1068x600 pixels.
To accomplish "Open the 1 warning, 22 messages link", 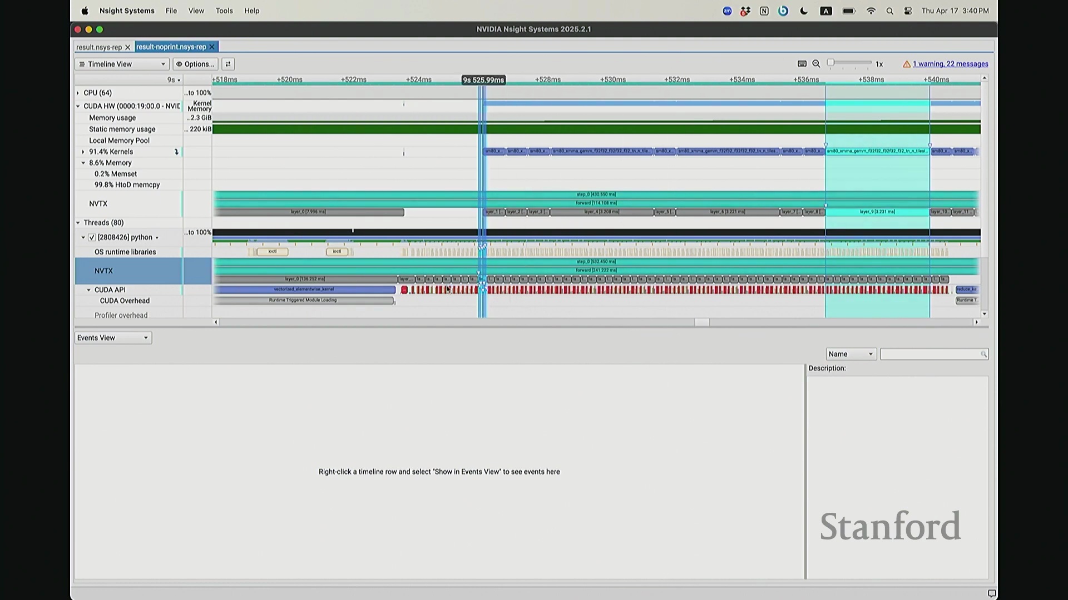I will 950,64.
